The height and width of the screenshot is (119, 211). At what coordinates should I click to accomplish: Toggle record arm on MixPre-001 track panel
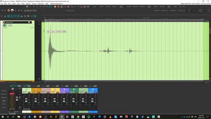(4, 22)
